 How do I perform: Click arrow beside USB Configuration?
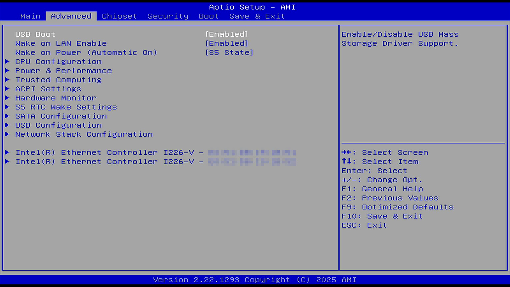click(x=7, y=125)
